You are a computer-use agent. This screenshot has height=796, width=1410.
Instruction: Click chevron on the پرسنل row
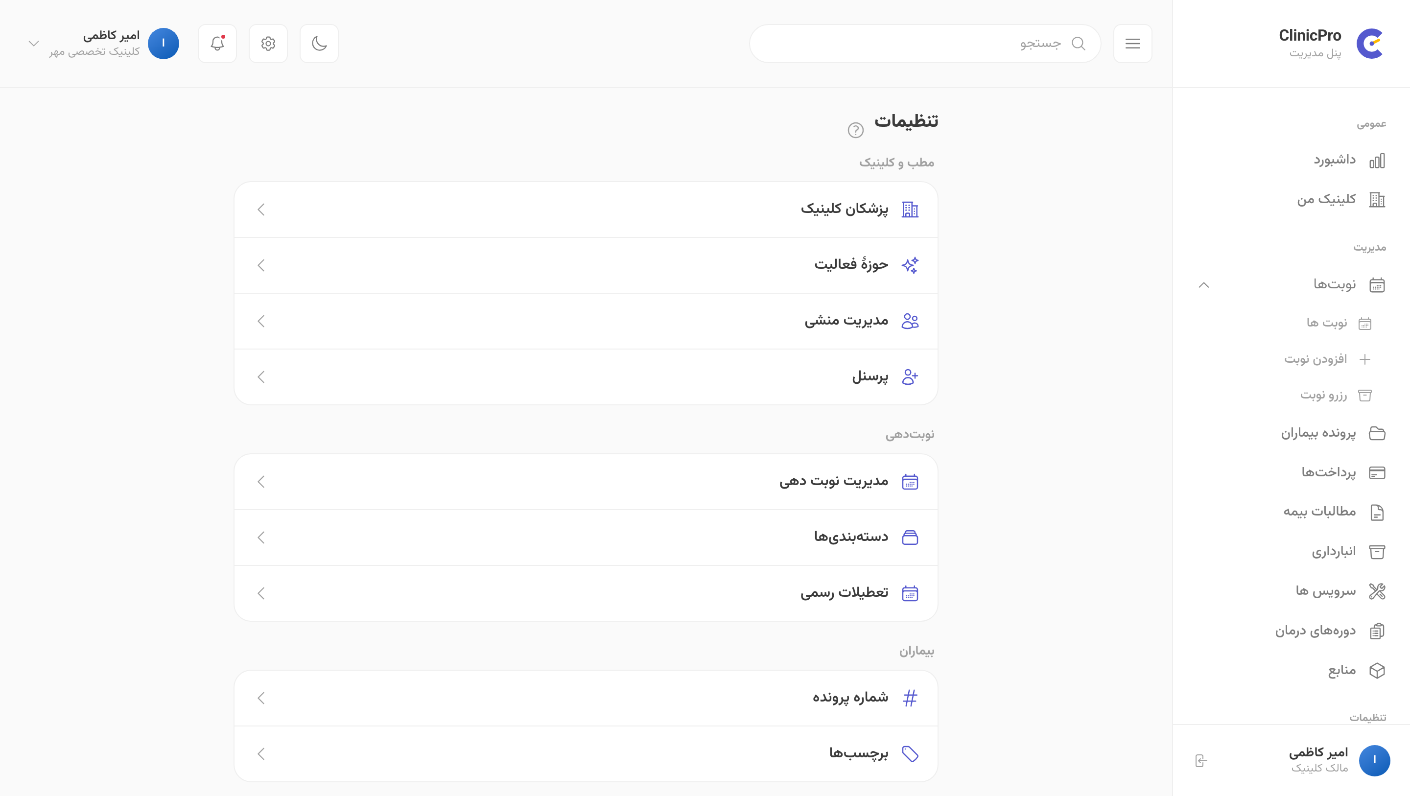[x=261, y=377]
